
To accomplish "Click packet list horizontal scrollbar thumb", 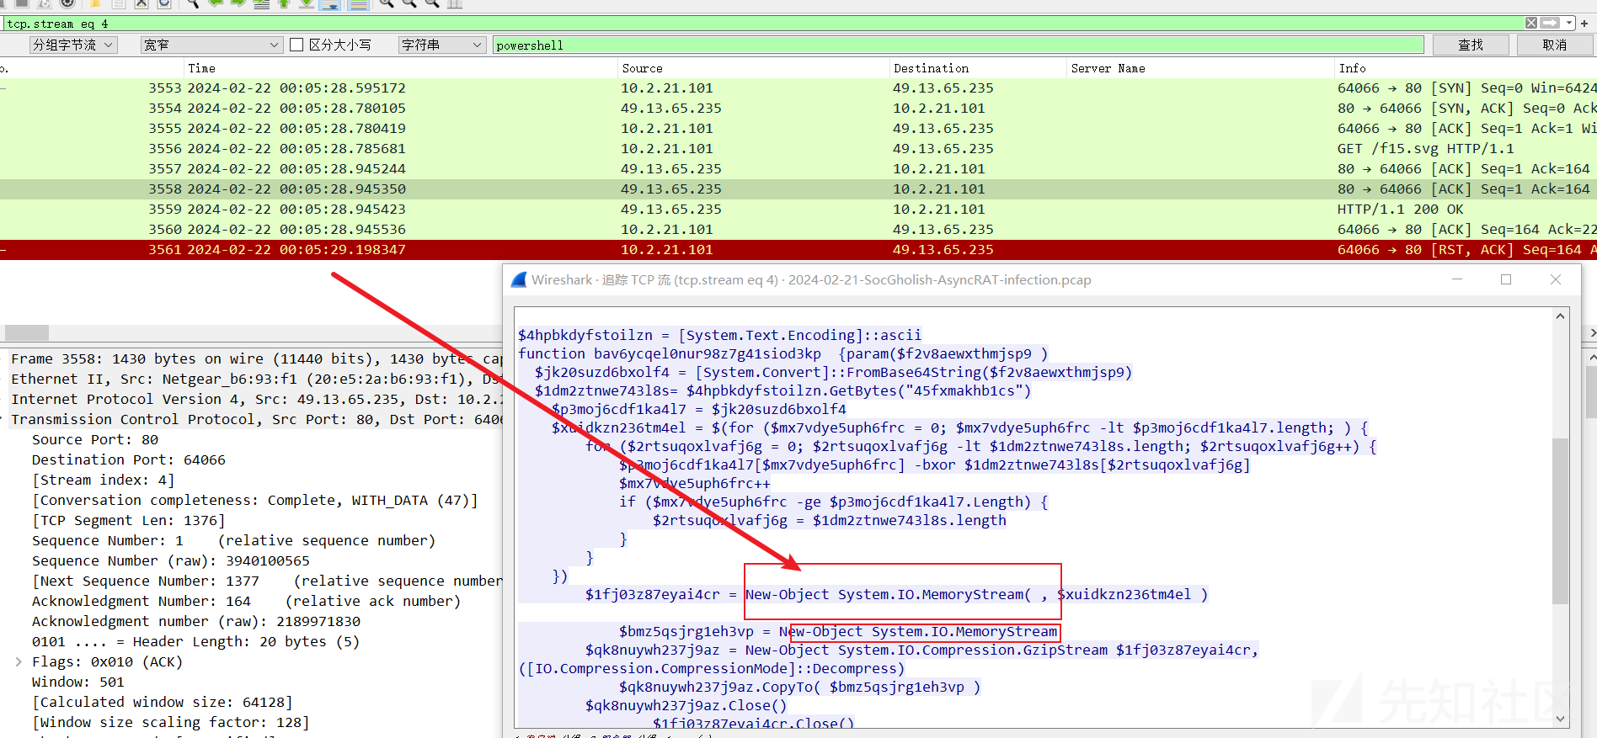I will [26, 332].
